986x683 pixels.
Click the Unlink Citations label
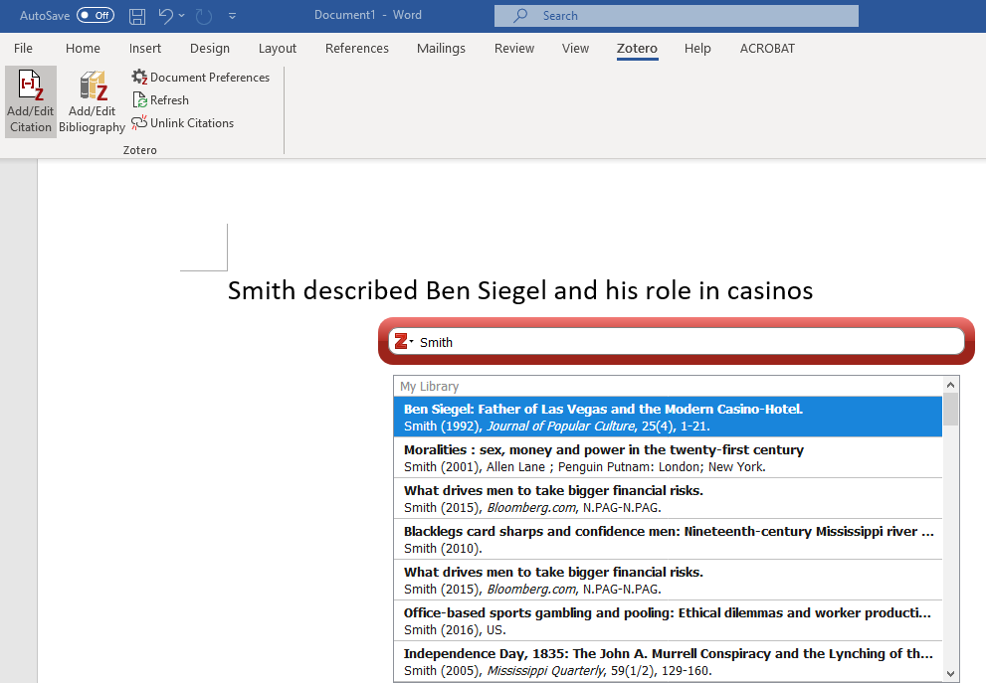(192, 123)
